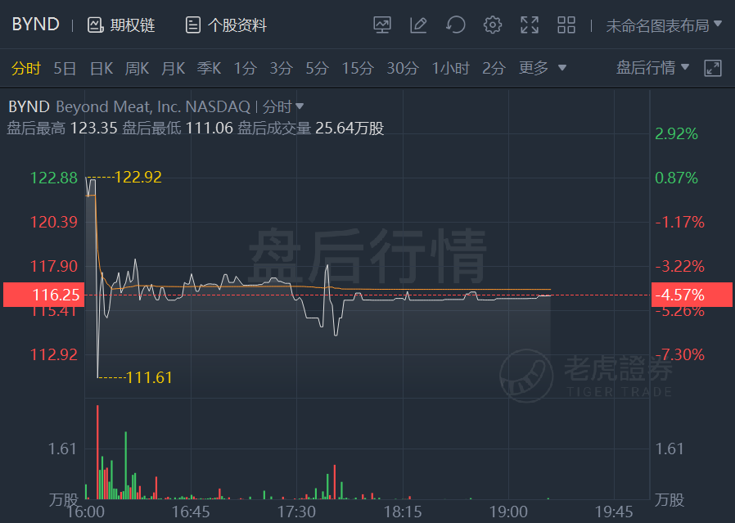Click the 117.90 price axis label
This screenshot has width=735, height=523.
click(54, 266)
